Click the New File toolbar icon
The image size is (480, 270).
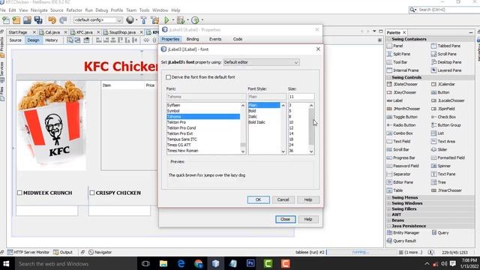[6, 20]
